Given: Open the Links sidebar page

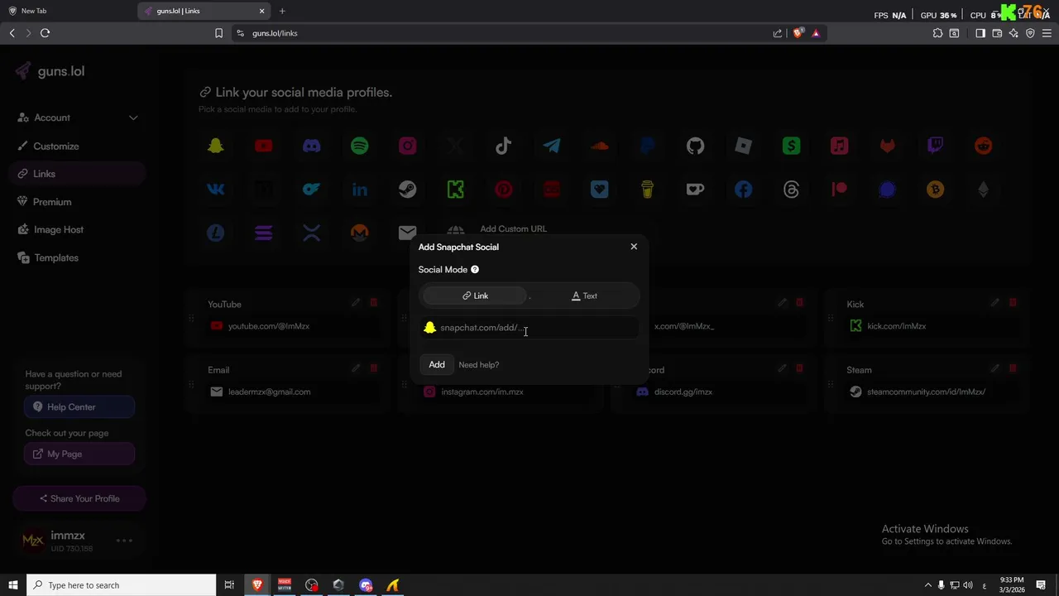Looking at the screenshot, I should 79,174.
